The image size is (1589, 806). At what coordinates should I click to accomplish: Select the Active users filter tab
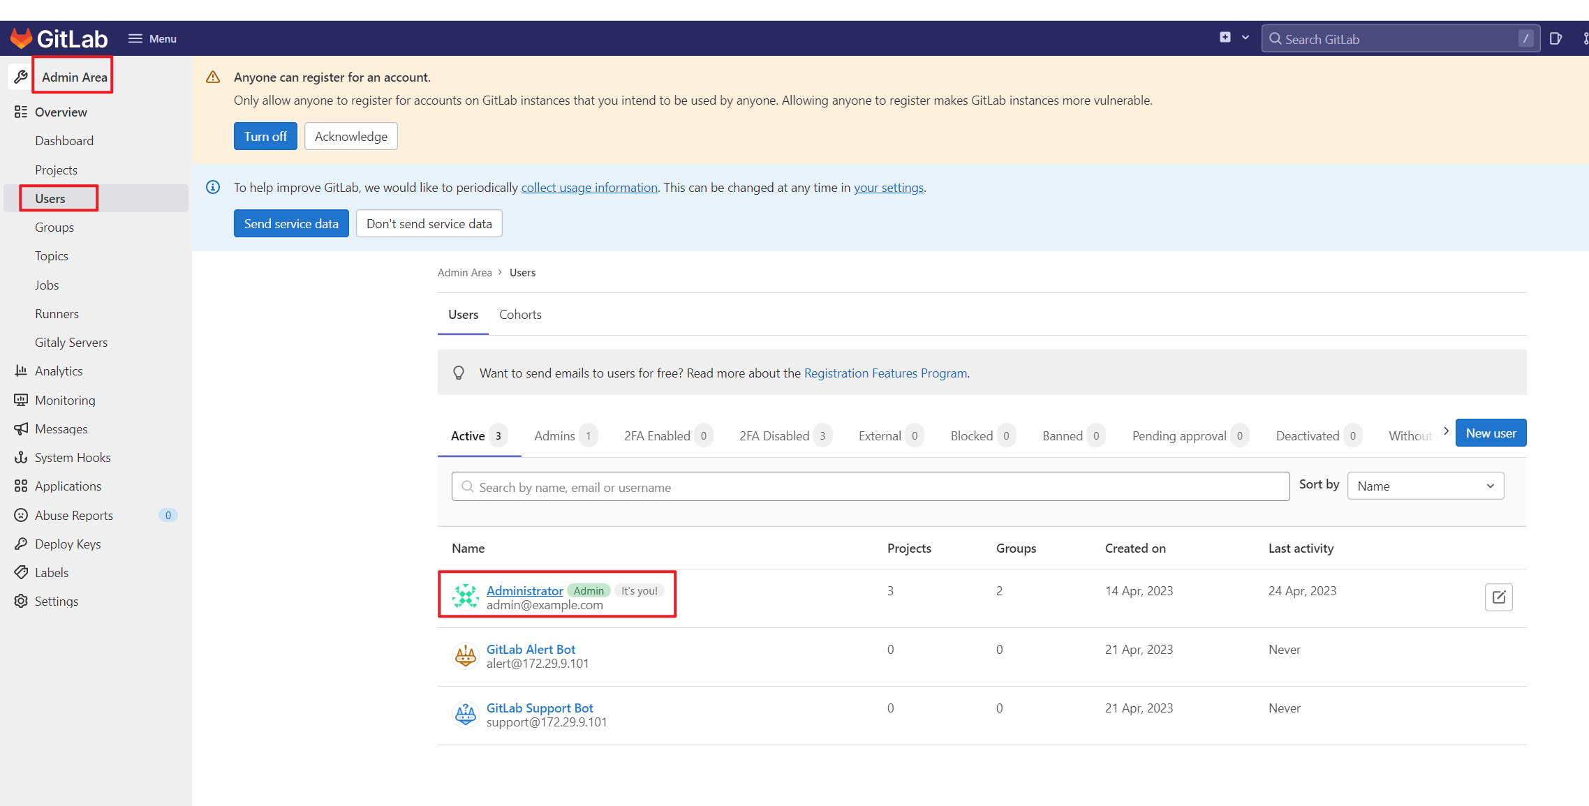click(479, 435)
